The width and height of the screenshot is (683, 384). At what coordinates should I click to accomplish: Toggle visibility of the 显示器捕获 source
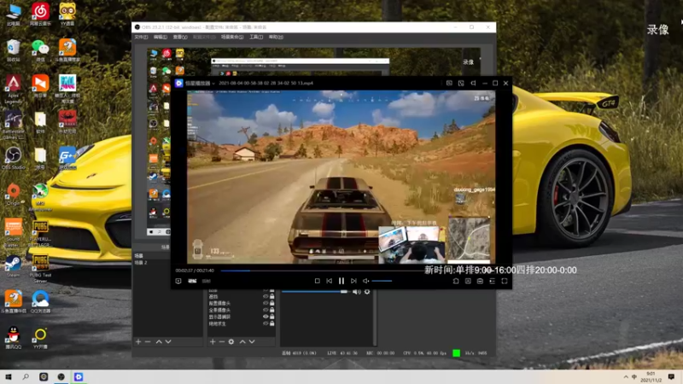(266, 317)
